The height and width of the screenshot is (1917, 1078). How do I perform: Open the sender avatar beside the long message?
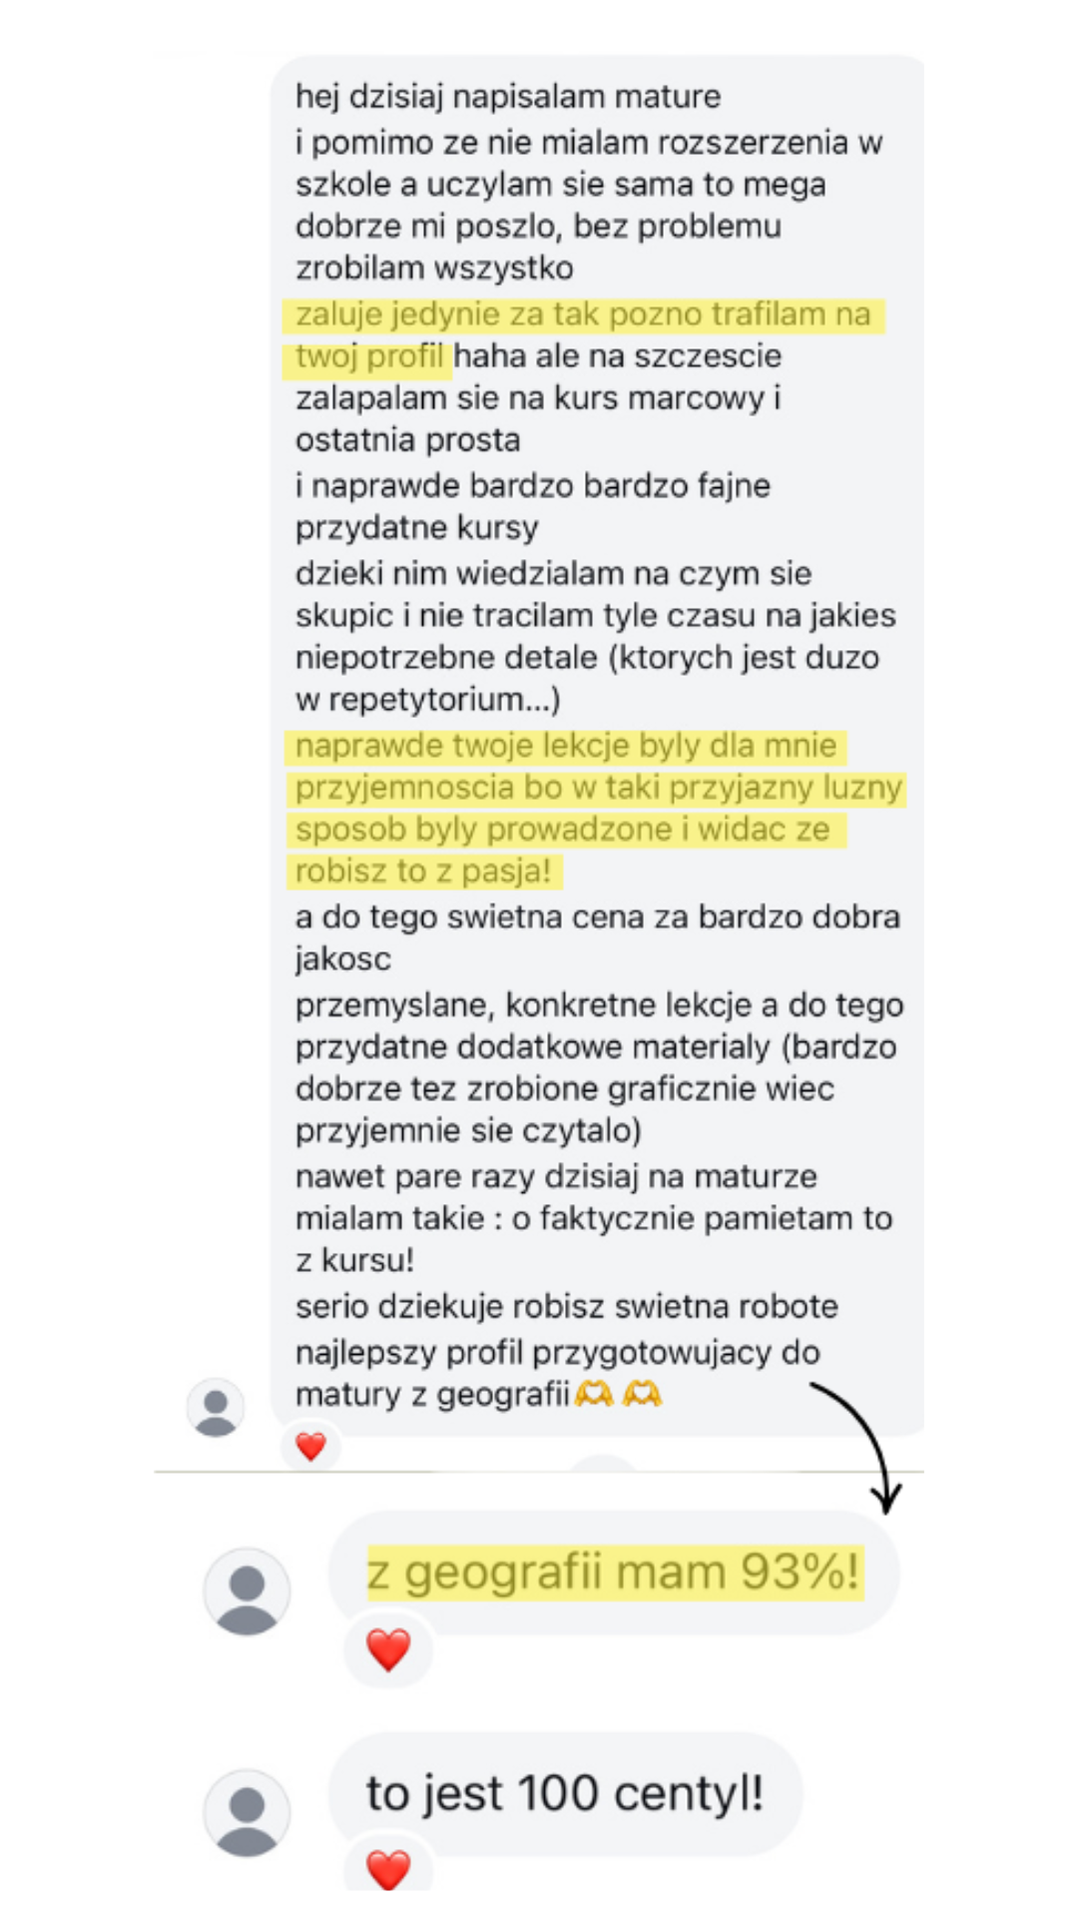[x=216, y=1407]
